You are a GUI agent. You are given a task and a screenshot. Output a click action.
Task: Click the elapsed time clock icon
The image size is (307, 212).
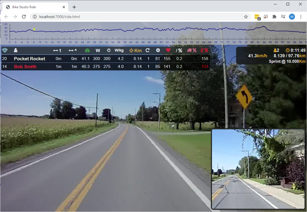[x=288, y=50]
